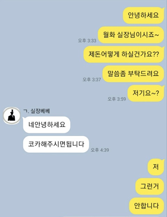Select the 안녕하세요 yellow message bubble

point(143,15)
